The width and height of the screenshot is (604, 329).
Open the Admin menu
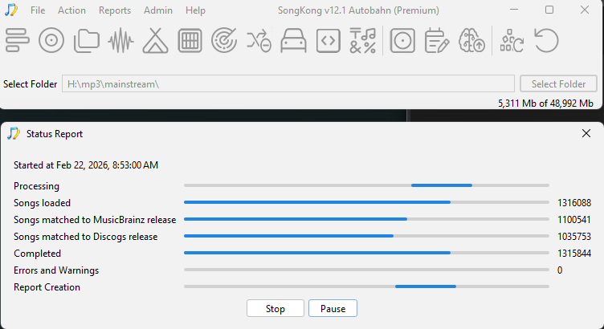[x=158, y=10]
